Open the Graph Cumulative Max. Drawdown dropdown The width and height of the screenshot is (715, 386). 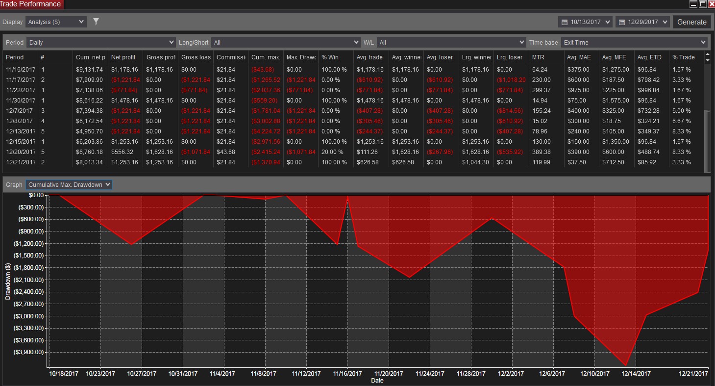[x=69, y=184]
